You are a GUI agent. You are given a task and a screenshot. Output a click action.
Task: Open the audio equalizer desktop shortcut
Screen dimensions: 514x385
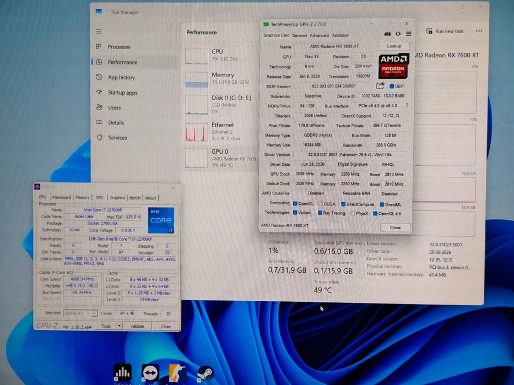[122, 373]
